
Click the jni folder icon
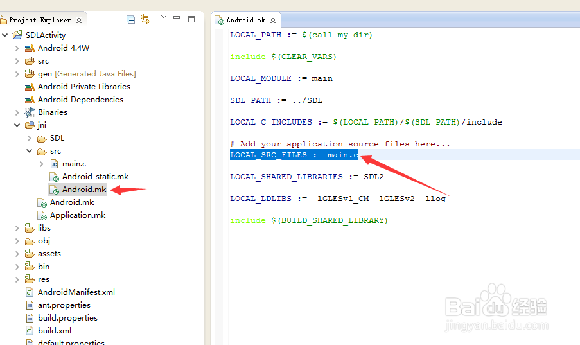(30, 125)
